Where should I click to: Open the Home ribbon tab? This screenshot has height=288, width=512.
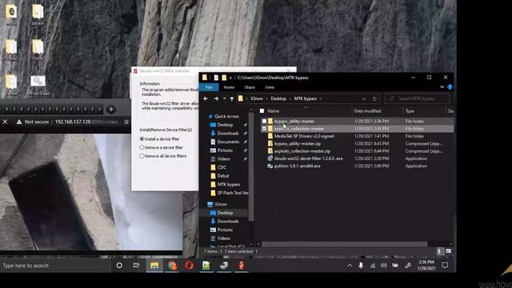(229, 87)
